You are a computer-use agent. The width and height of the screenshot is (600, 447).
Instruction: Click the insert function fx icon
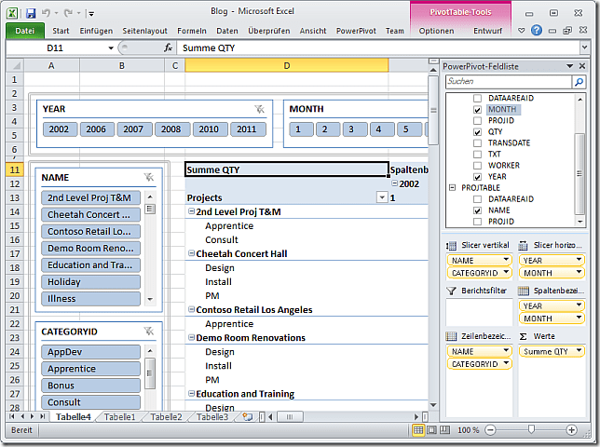(168, 47)
